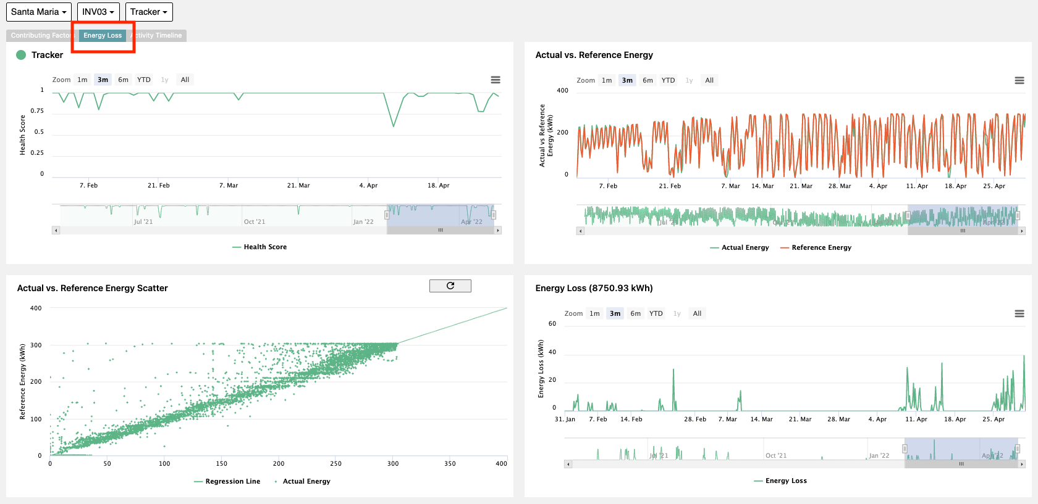Toggle Health Score legend series visibility
Viewport: 1038px width, 504px height.
(x=259, y=247)
